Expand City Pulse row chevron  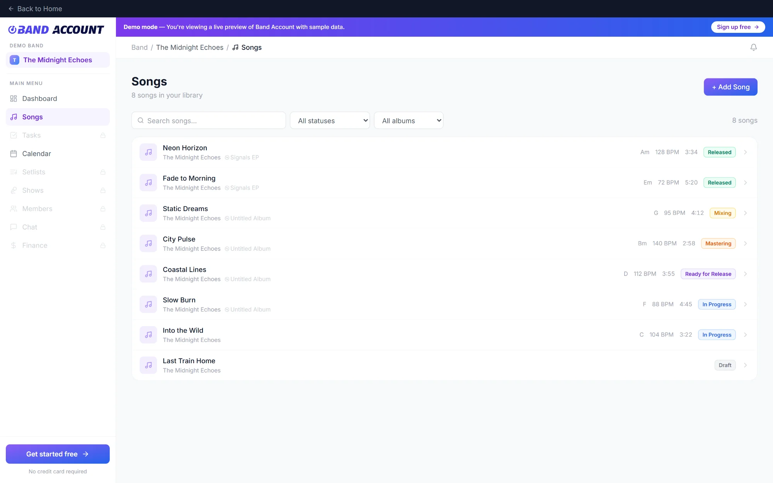745,243
